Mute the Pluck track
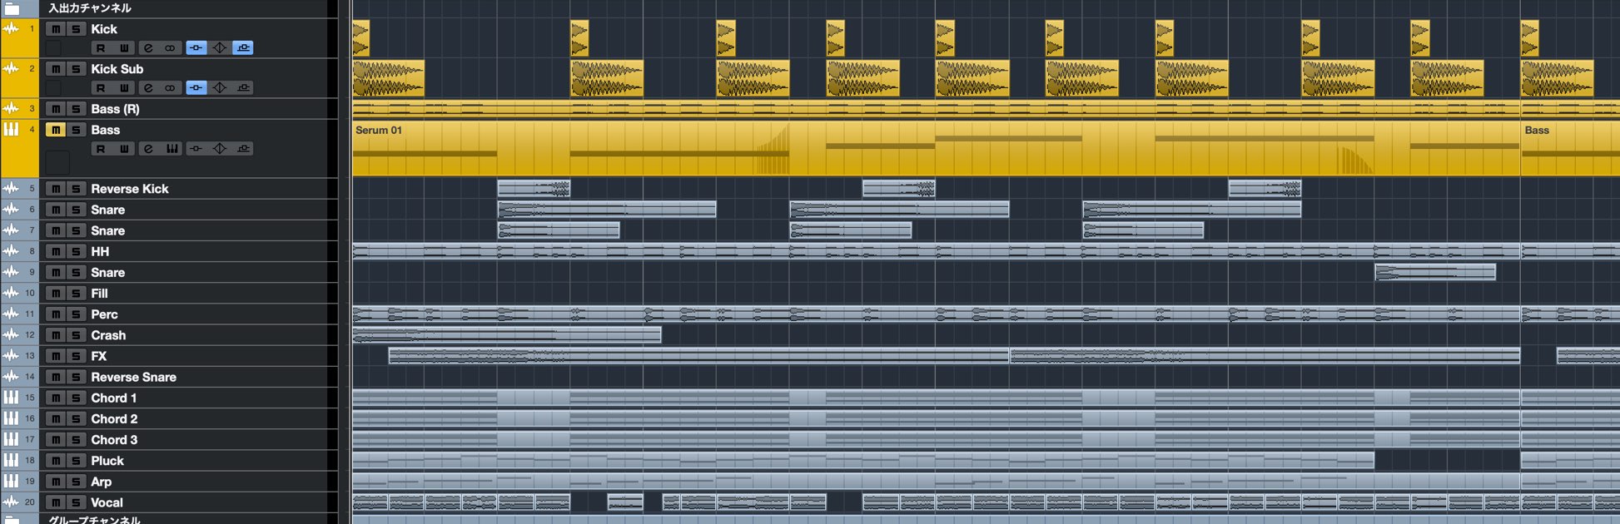Screen dimensions: 1620x524 tap(56, 461)
